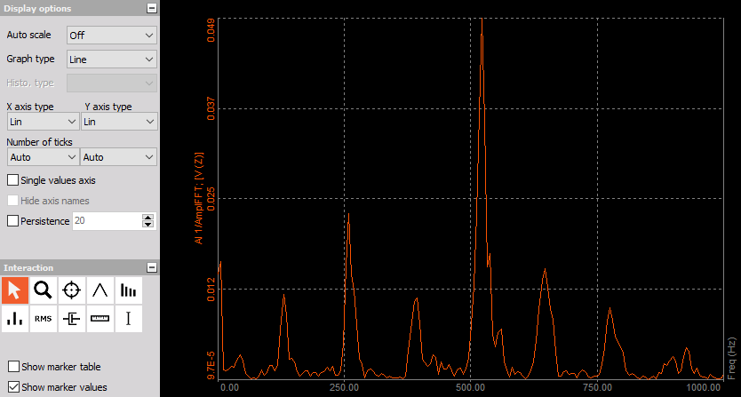Select the crosshair free marker tool
This screenshot has width=741, height=397.
[71, 290]
